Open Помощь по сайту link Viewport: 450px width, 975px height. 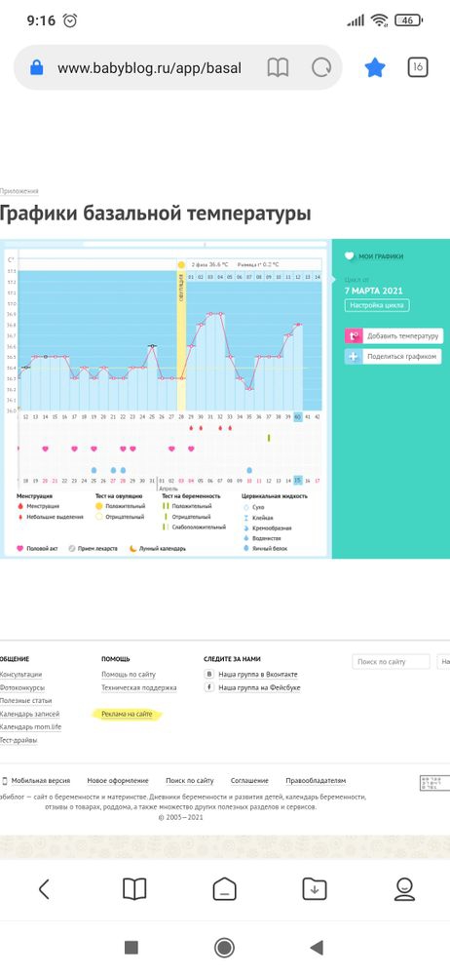(x=129, y=674)
